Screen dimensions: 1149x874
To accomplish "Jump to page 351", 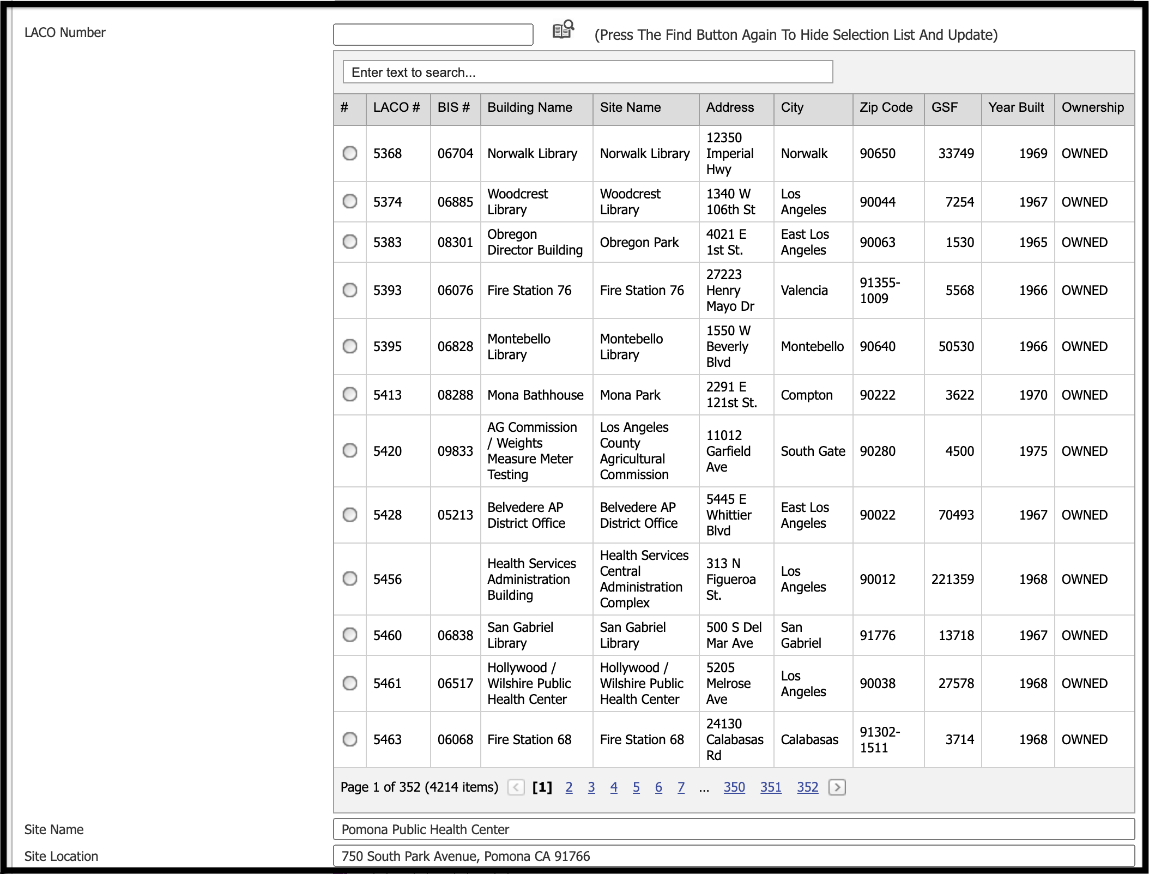I will [x=771, y=787].
